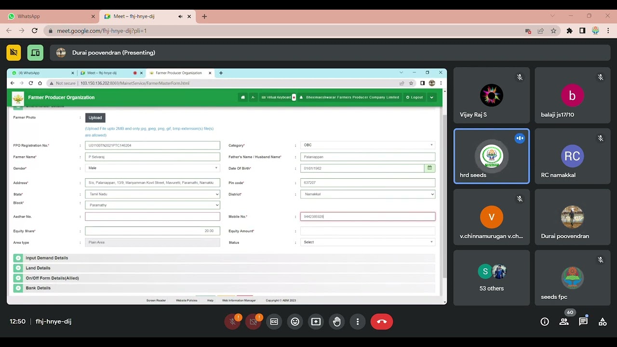The image size is (617, 347).
Task: Click the Present now button
Action: click(x=316, y=321)
